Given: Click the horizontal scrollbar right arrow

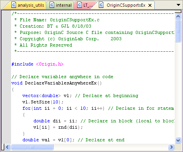Looking at the screenshot, I should tap(171, 147).
